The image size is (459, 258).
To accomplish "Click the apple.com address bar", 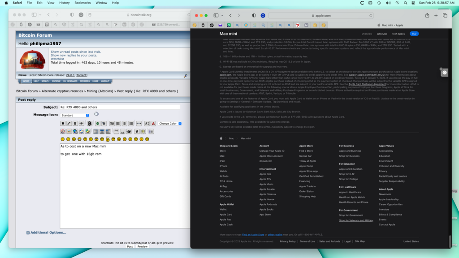I will pos(321,16).
